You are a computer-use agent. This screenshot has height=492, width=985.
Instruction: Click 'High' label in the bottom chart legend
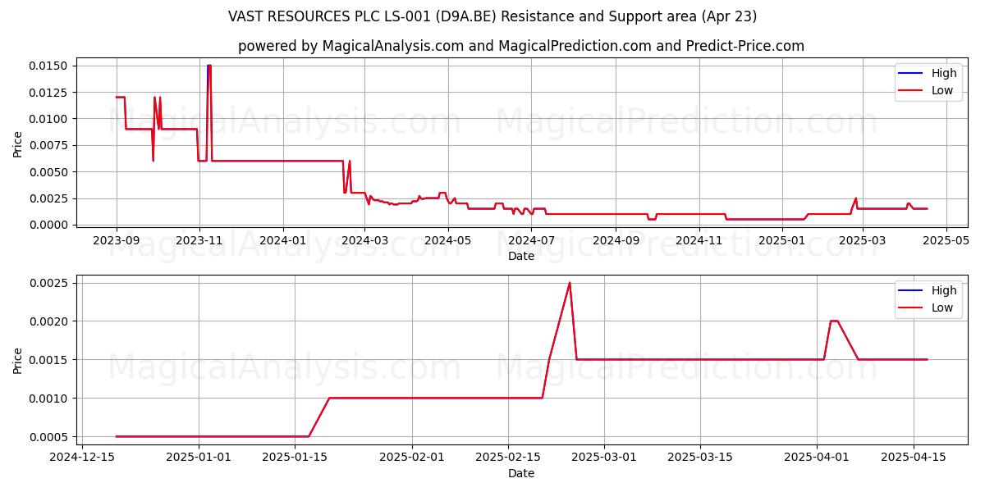coord(944,290)
